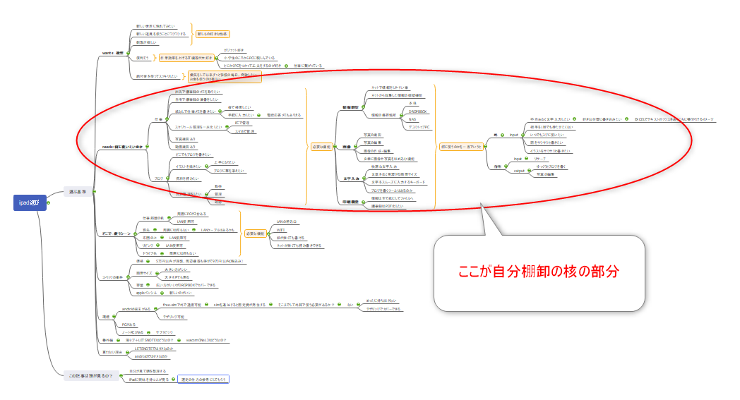Click the LANの差込口 node
This screenshot has width=740, height=400.
point(287,222)
